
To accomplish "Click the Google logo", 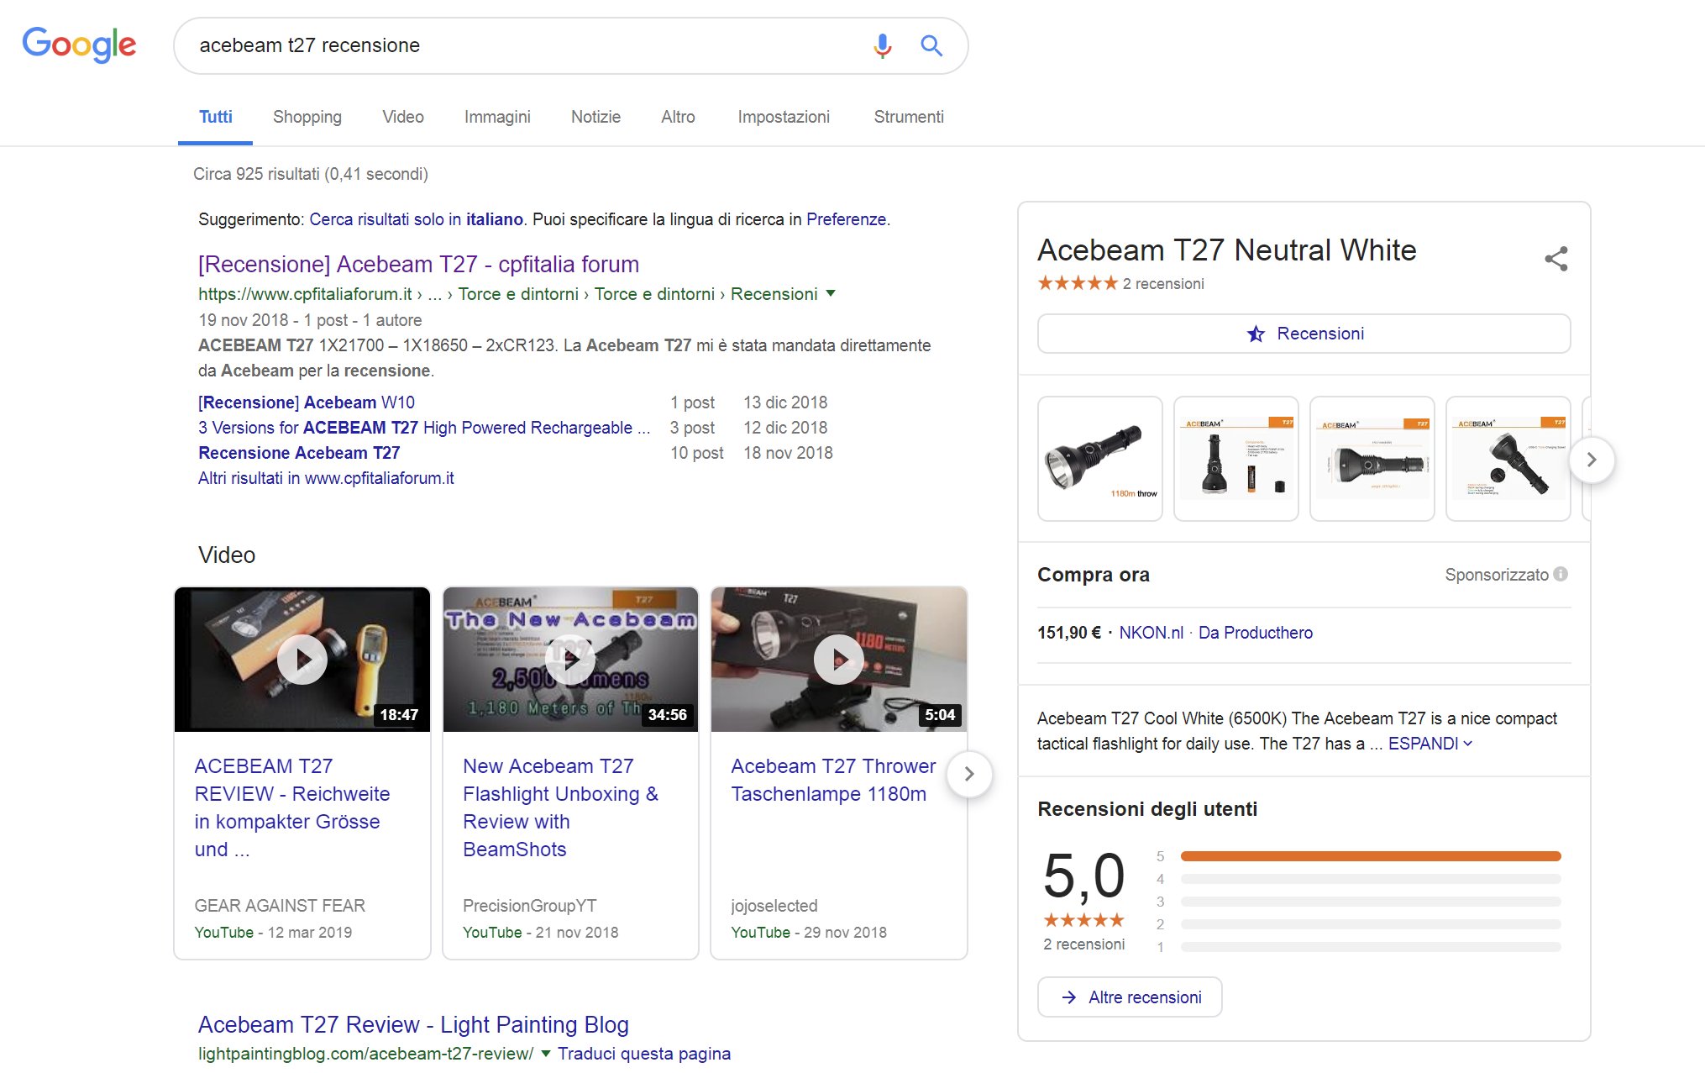I will tap(79, 45).
